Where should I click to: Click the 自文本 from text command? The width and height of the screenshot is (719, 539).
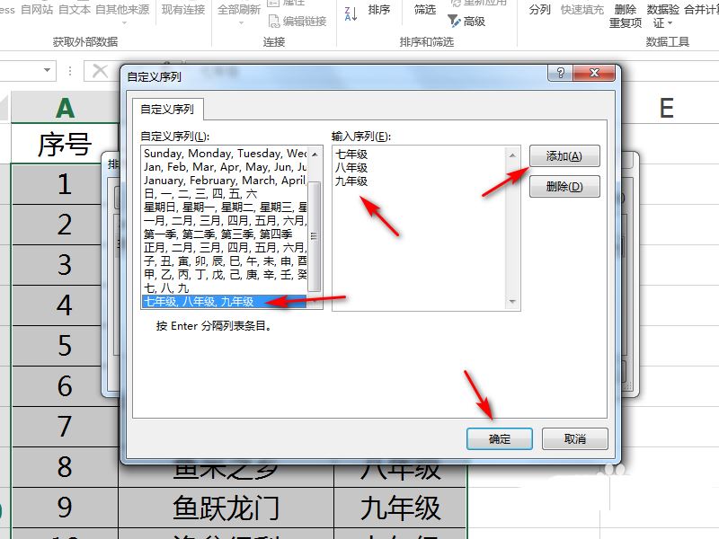pos(75,10)
